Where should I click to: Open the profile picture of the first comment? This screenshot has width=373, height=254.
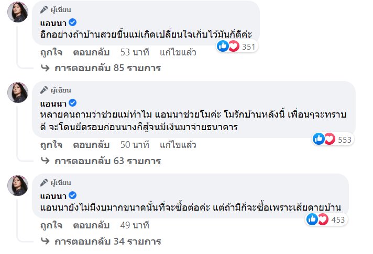[17, 12]
